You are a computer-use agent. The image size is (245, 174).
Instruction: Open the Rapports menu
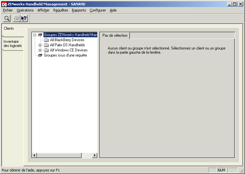click(79, 10)
